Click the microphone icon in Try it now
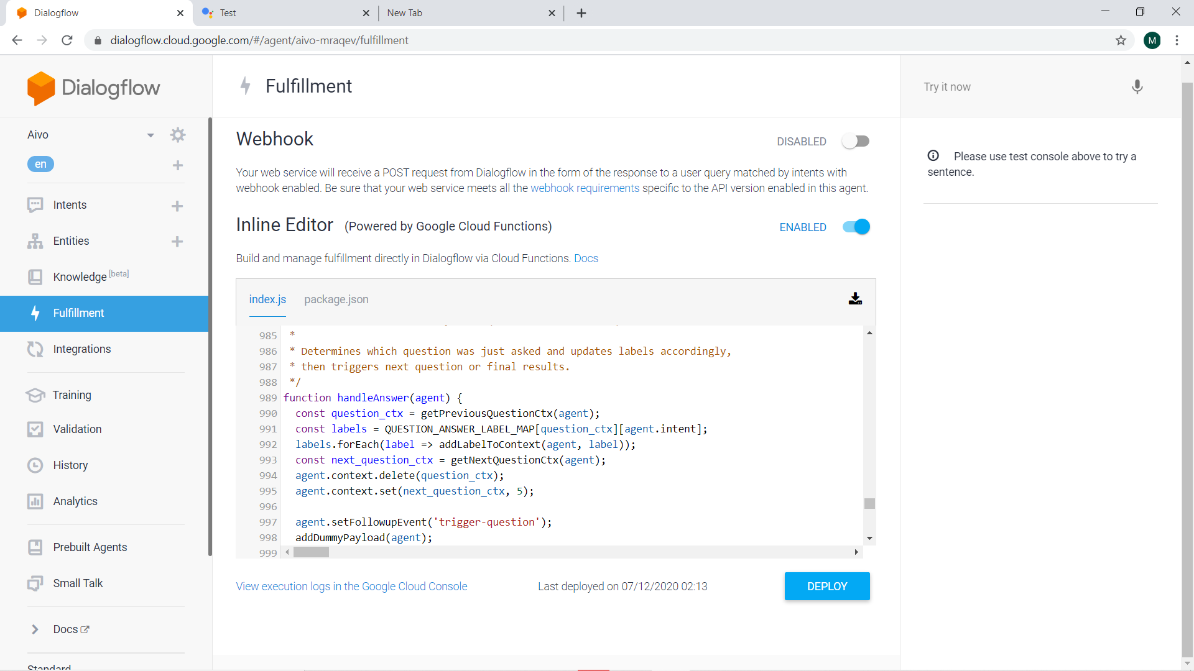Image resolution: width=1194 pixels, height=671 pixels. click(x=1137, y=87)
